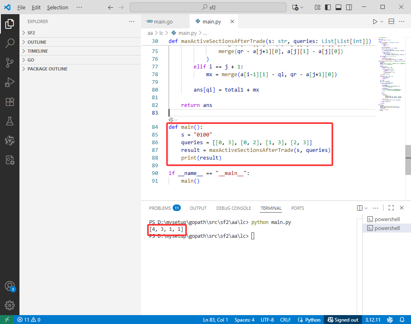The height and width of the screenshot is (324, 411).
Task: Open the Edit menu
Action: [36, 8]
